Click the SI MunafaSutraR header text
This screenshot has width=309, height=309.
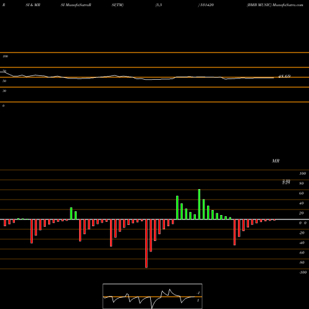coord(76,5)
